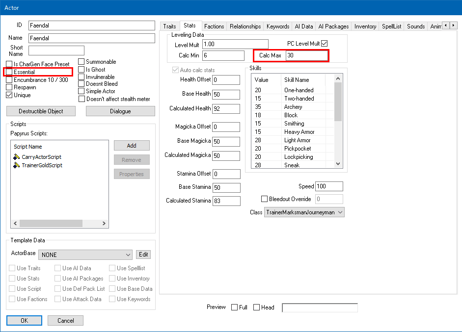Click the Skills list scroll-up arrow
The height and width of the screenshot is (332, 462).
click(338, 78)
